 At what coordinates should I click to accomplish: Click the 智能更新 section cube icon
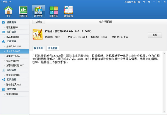coord(3,22)
